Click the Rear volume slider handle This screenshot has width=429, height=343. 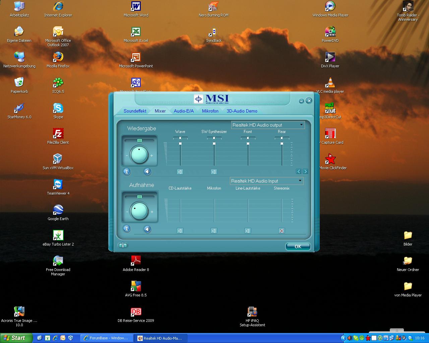[282, 144]
